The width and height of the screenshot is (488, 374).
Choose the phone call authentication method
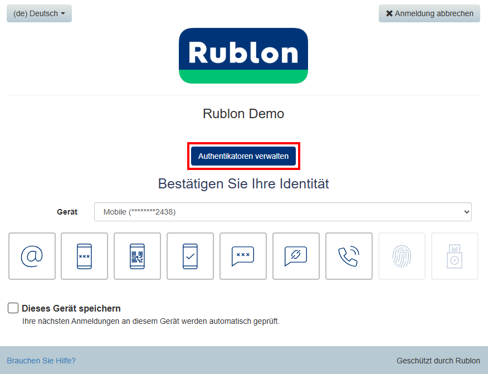coord(349,256)
